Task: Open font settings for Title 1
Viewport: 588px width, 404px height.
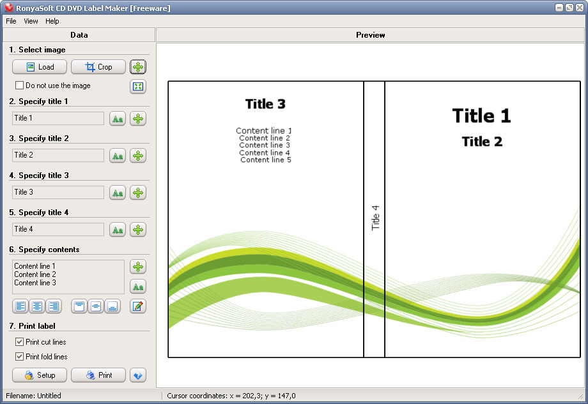Action: [x=117, y=119]
